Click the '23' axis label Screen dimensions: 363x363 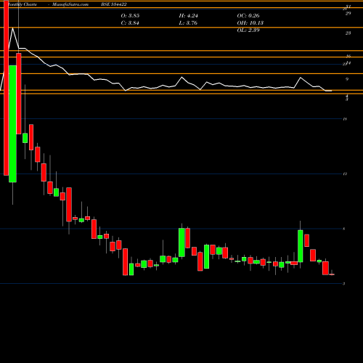coord(348,33)
